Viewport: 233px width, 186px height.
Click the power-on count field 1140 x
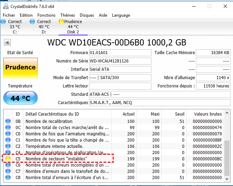tap(213, 78)
